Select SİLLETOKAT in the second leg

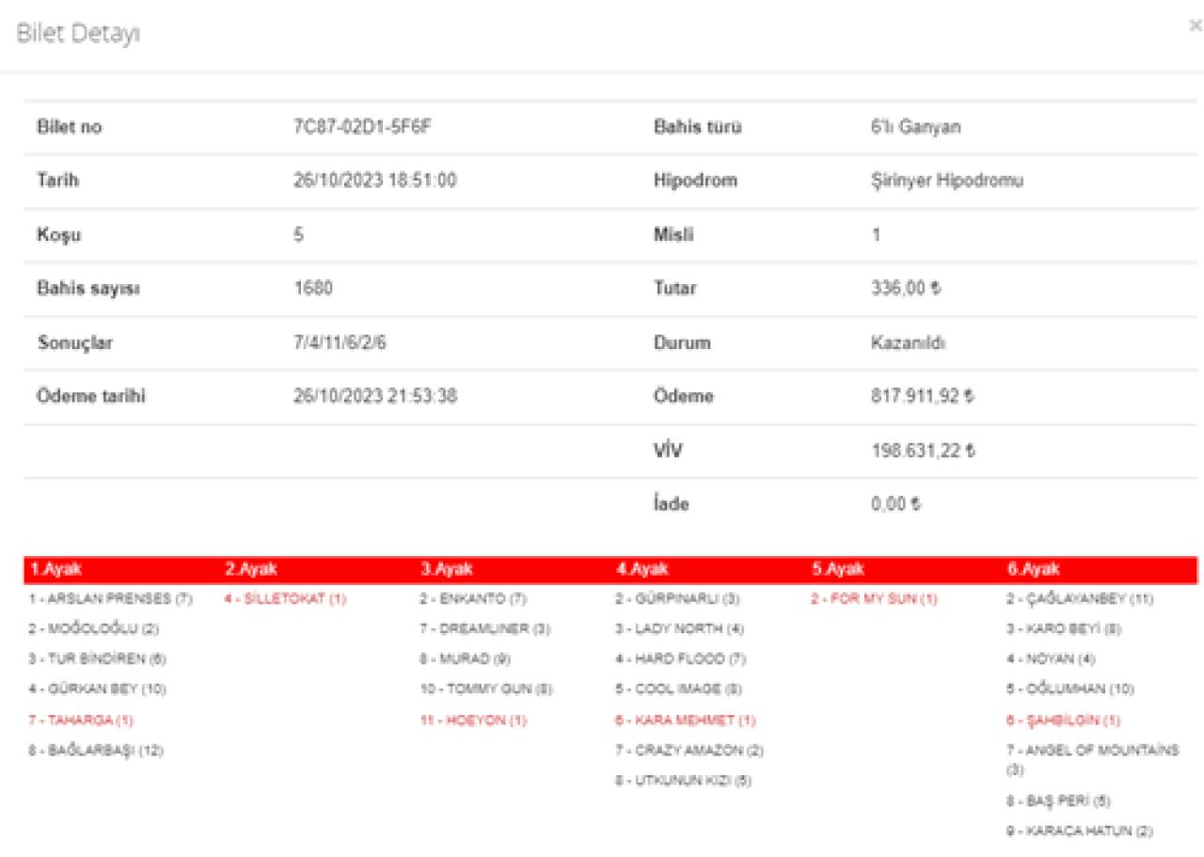pyautogui.click(x=285, y=599)
